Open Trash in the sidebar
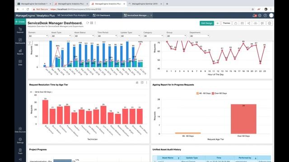289x162 pixels. click(x=20, y=151)
